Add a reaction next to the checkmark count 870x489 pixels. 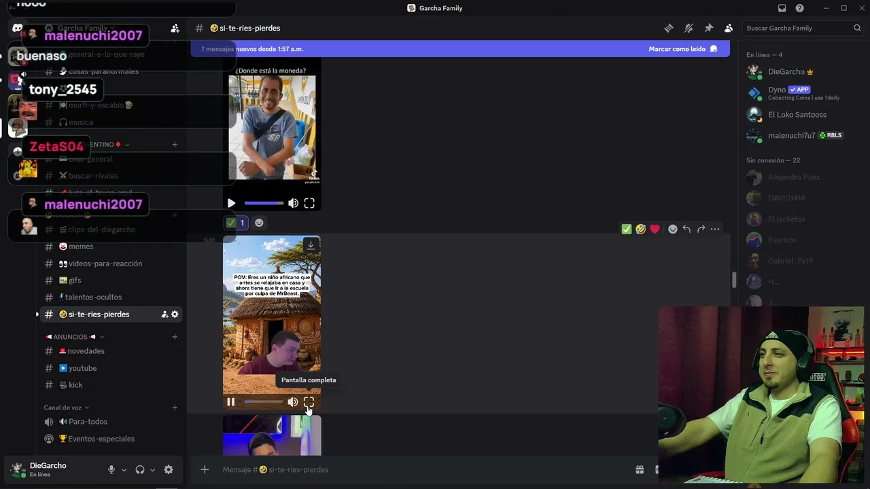[259, 223]
